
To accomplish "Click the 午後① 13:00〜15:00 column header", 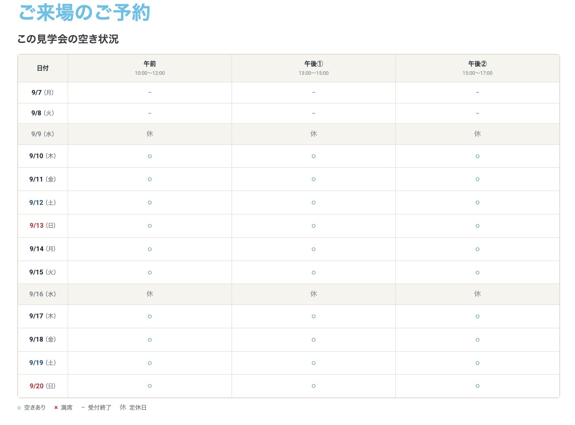I will pyautogui.click(x=313, y=68).
